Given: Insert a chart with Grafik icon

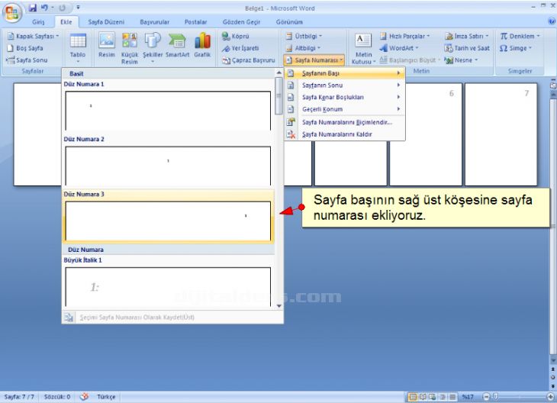Looking at the screenshot, I should click(x=202, y=46).
